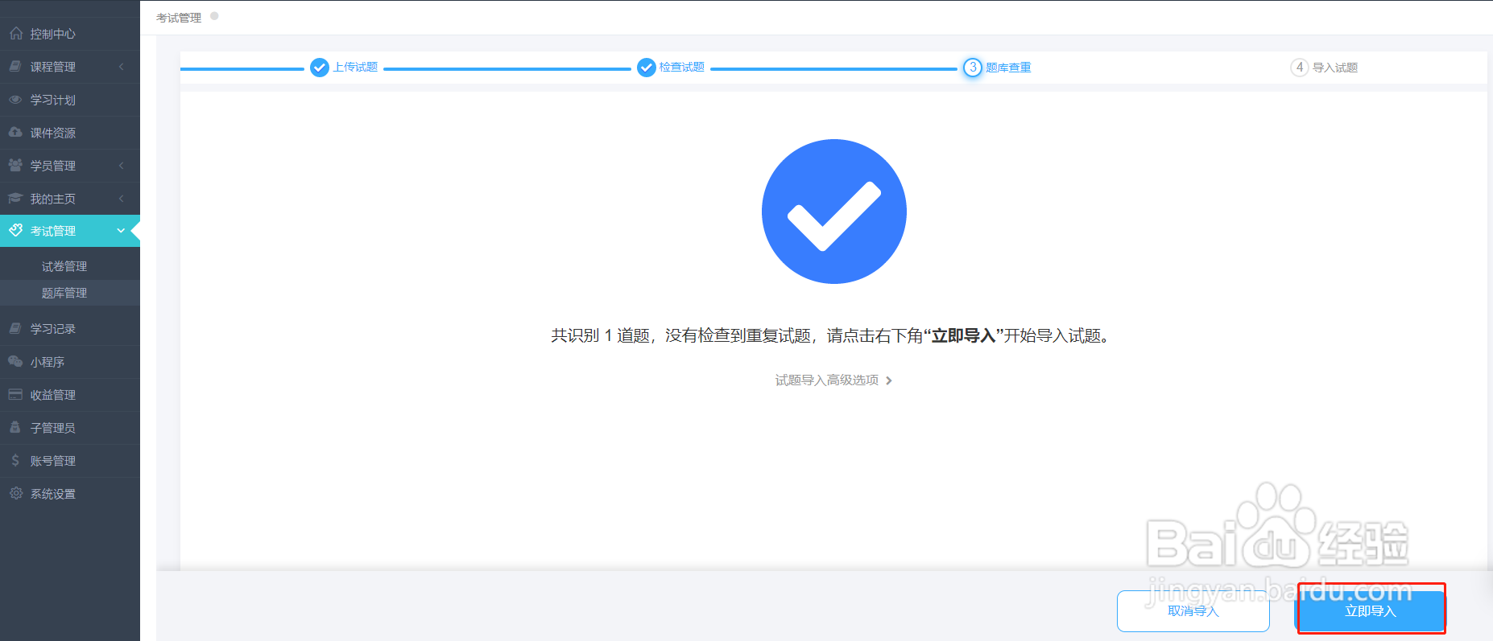The height and width of the screenshot is (641, 1493).
Task: Click the 子管理员 person icon
Action: click(15, 428)
